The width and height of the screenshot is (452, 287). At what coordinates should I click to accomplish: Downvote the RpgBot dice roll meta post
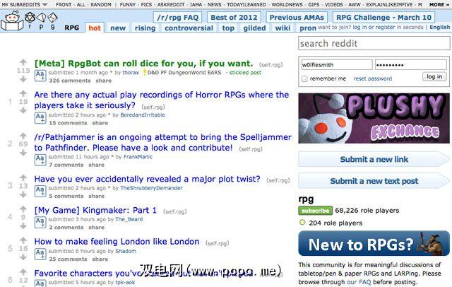[23, 79]
